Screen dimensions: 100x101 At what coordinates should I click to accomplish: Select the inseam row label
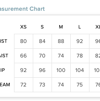coord(5,84)
